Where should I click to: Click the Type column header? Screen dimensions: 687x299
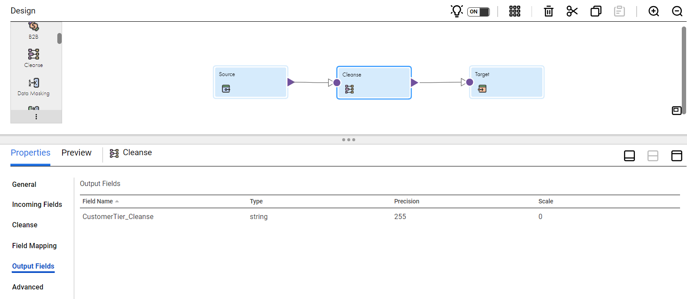pyautogui.click(x=256, y=201)
